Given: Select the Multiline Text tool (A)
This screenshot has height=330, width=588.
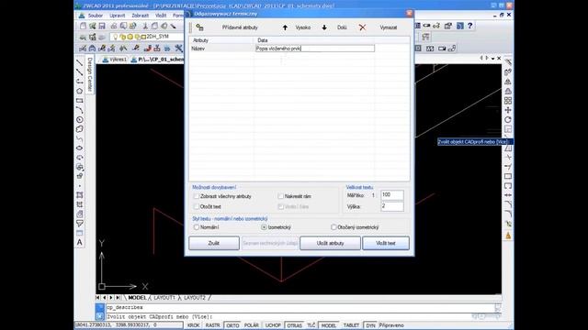Looking at the screenshot, I should [x=80, y=242].
